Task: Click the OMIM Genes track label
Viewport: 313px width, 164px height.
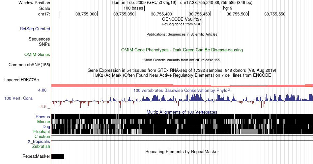Action: coord(37,54)
